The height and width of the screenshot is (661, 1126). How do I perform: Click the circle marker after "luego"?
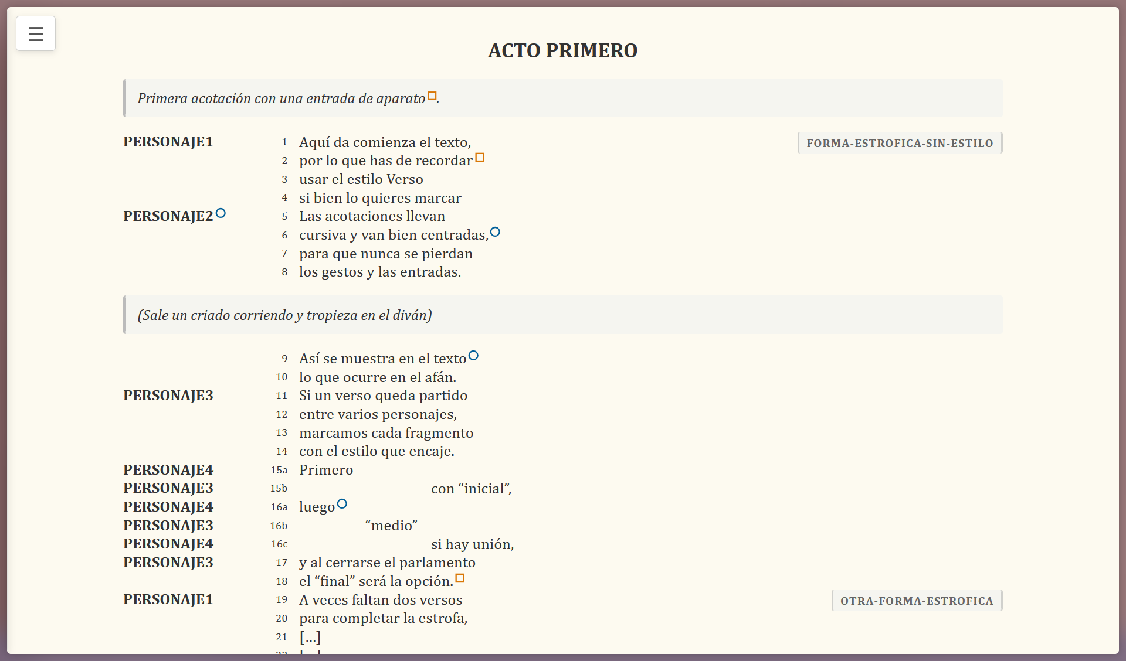point(342,503)
